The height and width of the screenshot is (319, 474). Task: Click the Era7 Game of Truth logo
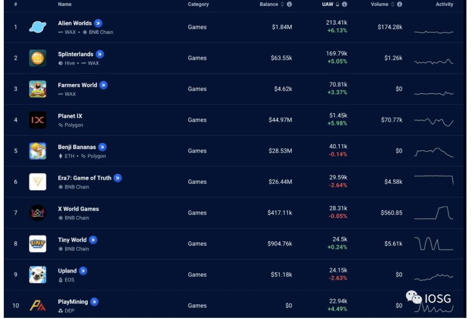point(38,182)
